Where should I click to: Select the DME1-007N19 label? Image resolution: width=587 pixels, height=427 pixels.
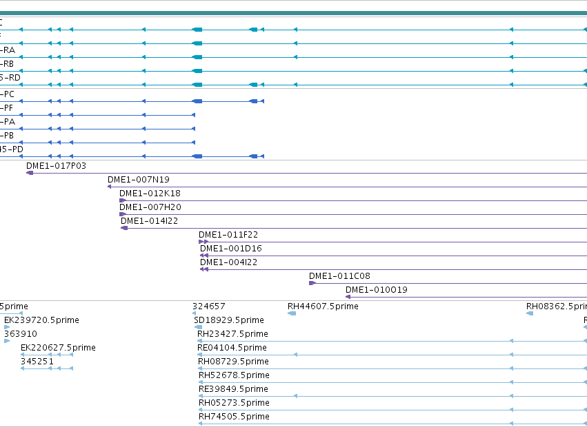pyautogui.click(x=139, y=180)
